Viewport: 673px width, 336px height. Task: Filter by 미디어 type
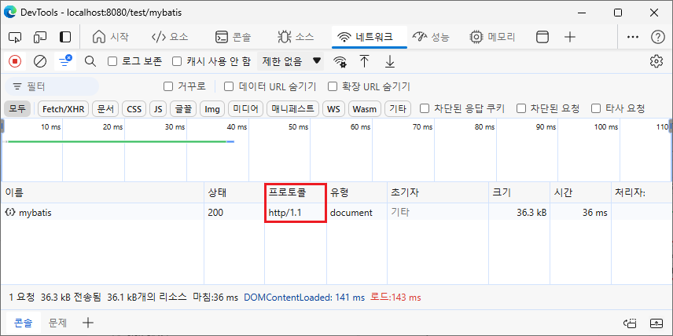245,109
